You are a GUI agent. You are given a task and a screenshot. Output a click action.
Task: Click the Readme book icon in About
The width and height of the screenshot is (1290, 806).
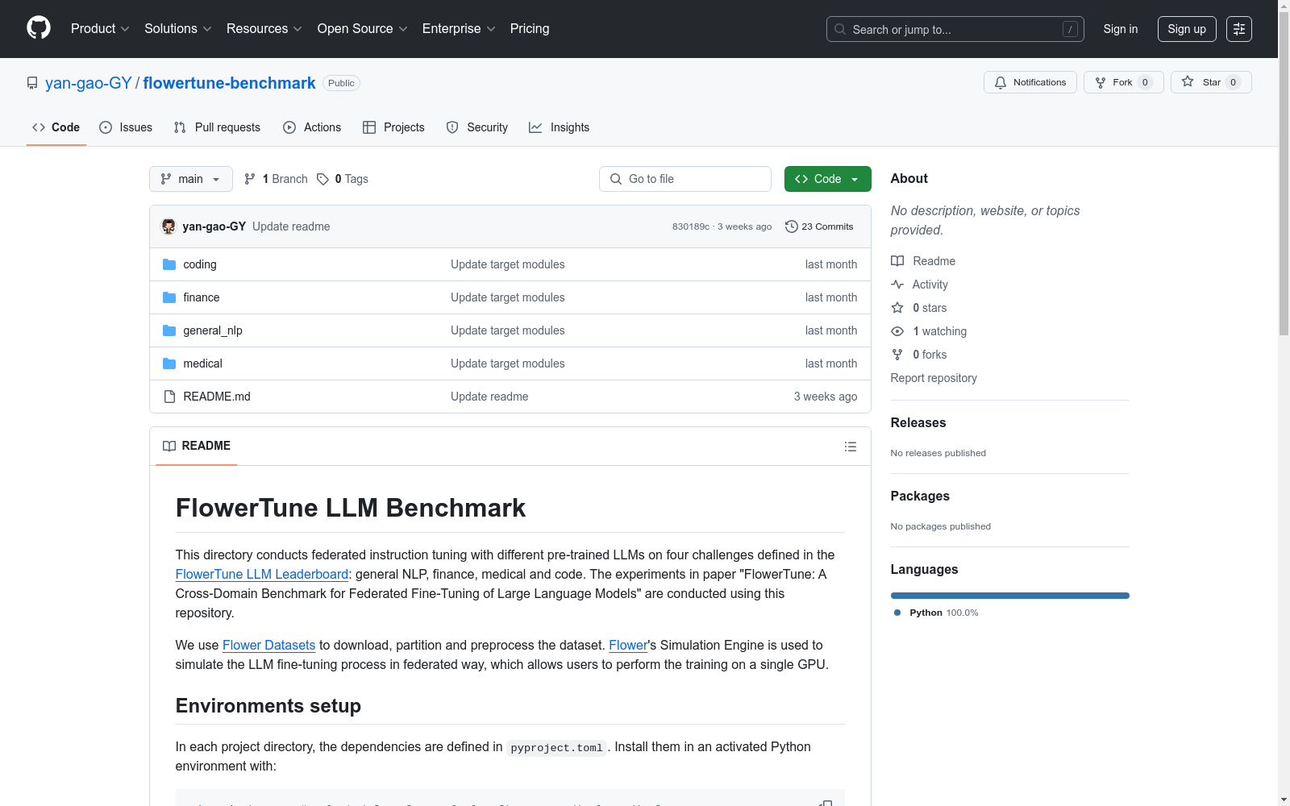pos(897,261)
